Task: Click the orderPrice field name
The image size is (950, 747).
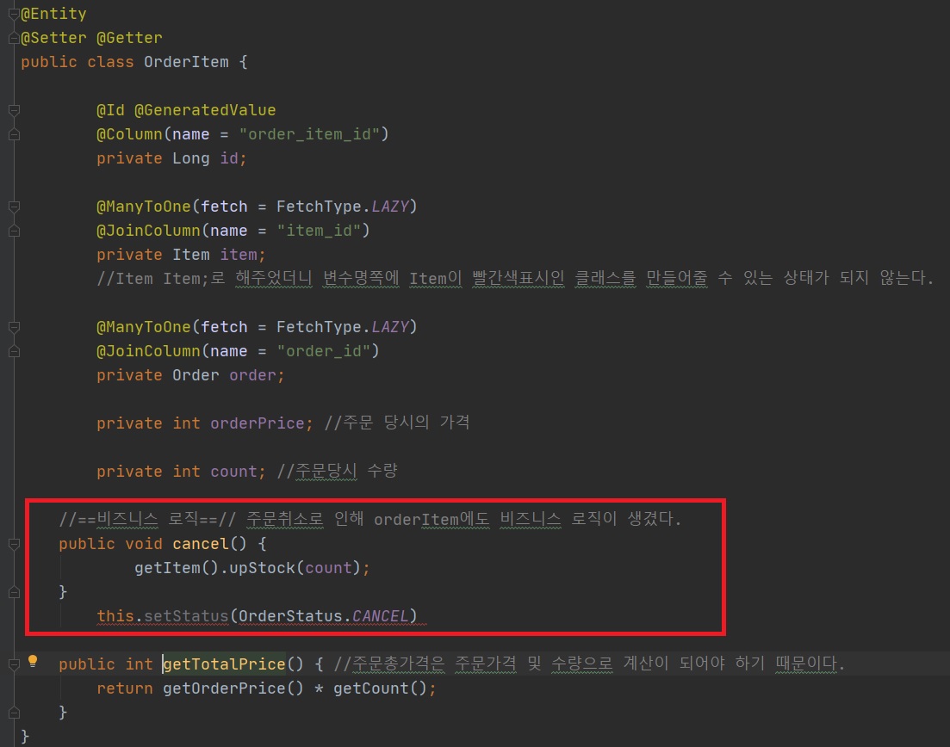Action: pyautogui.click(x=257, y=423)
